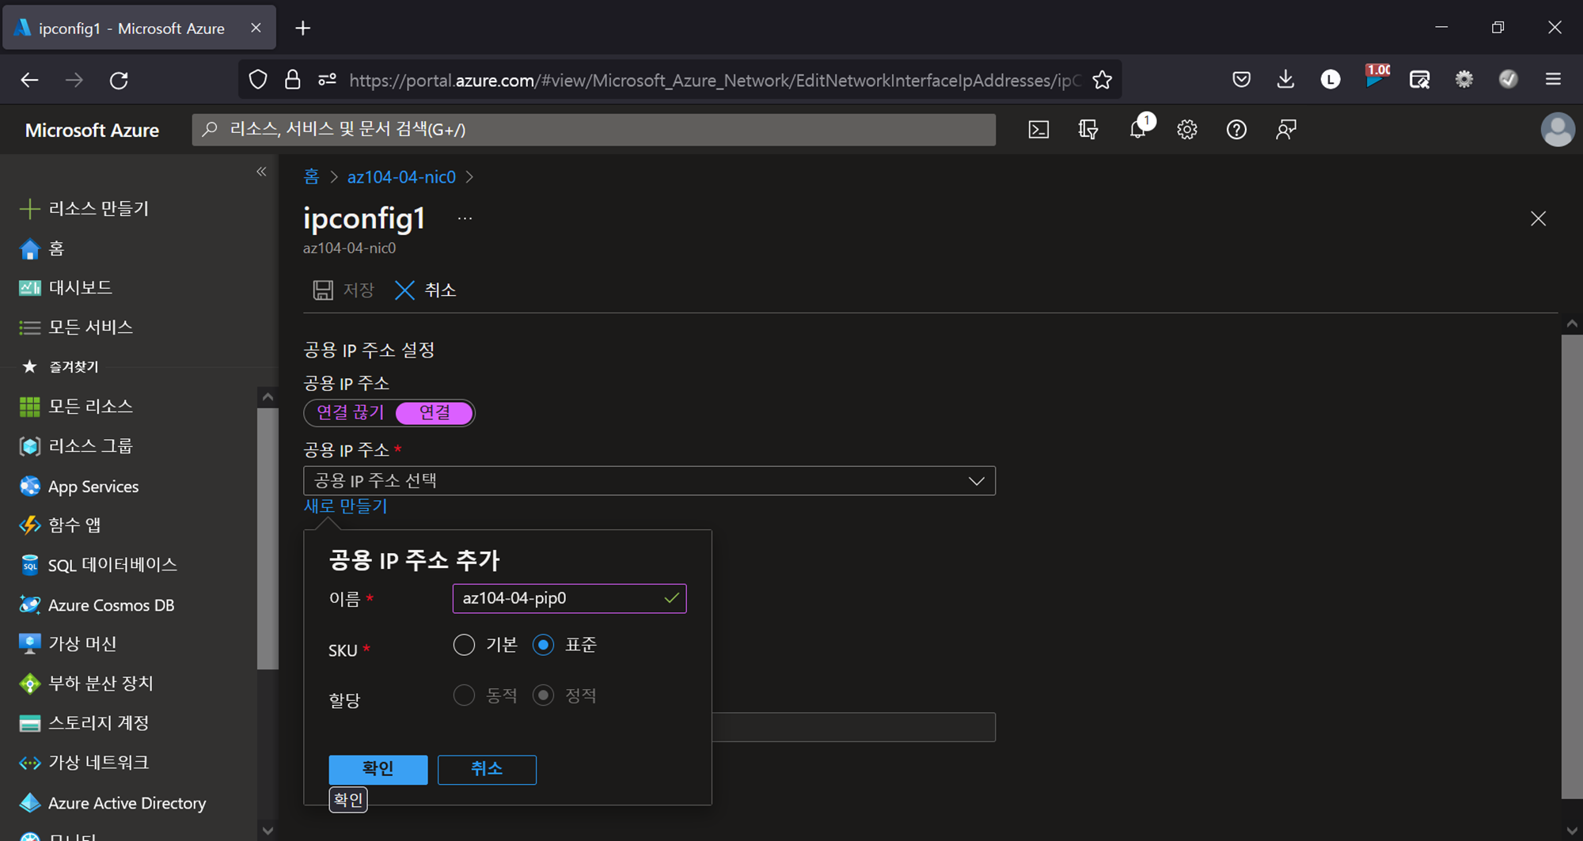The image size is (1583, 841).
Task: Reload the browser page
Action: click(119, 80)
